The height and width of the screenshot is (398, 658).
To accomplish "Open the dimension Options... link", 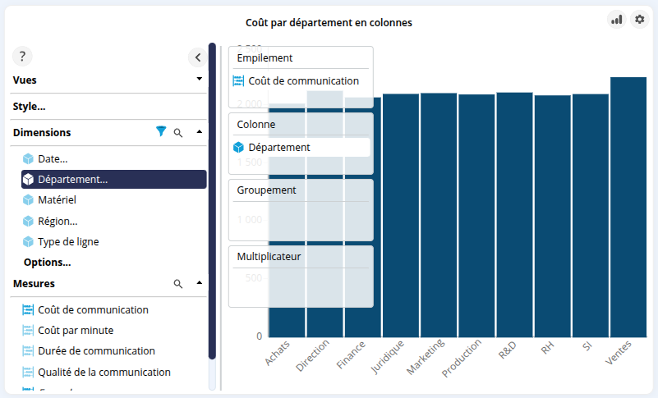I will coord(47,263).
